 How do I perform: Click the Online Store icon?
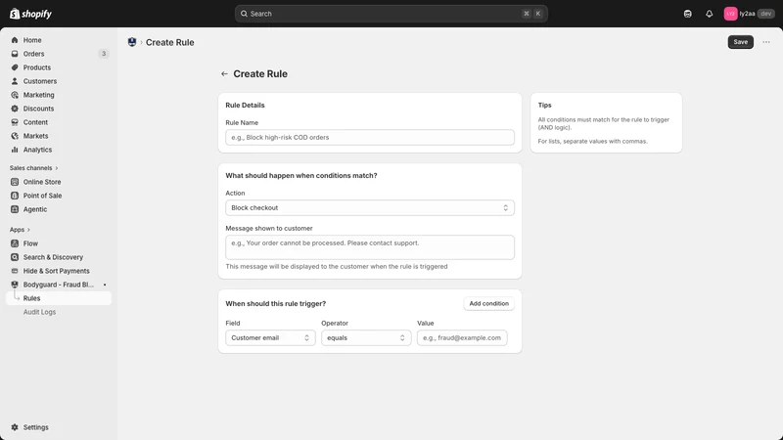click(x=15, y=182)
